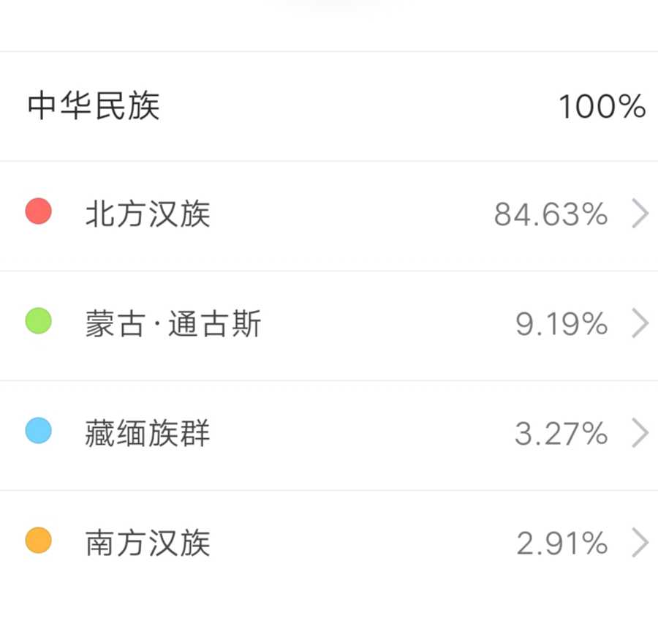Click the 3.27% percentage value
This screenshot has height=632, width=658.
pyautogui.click(x=561, y=434)
